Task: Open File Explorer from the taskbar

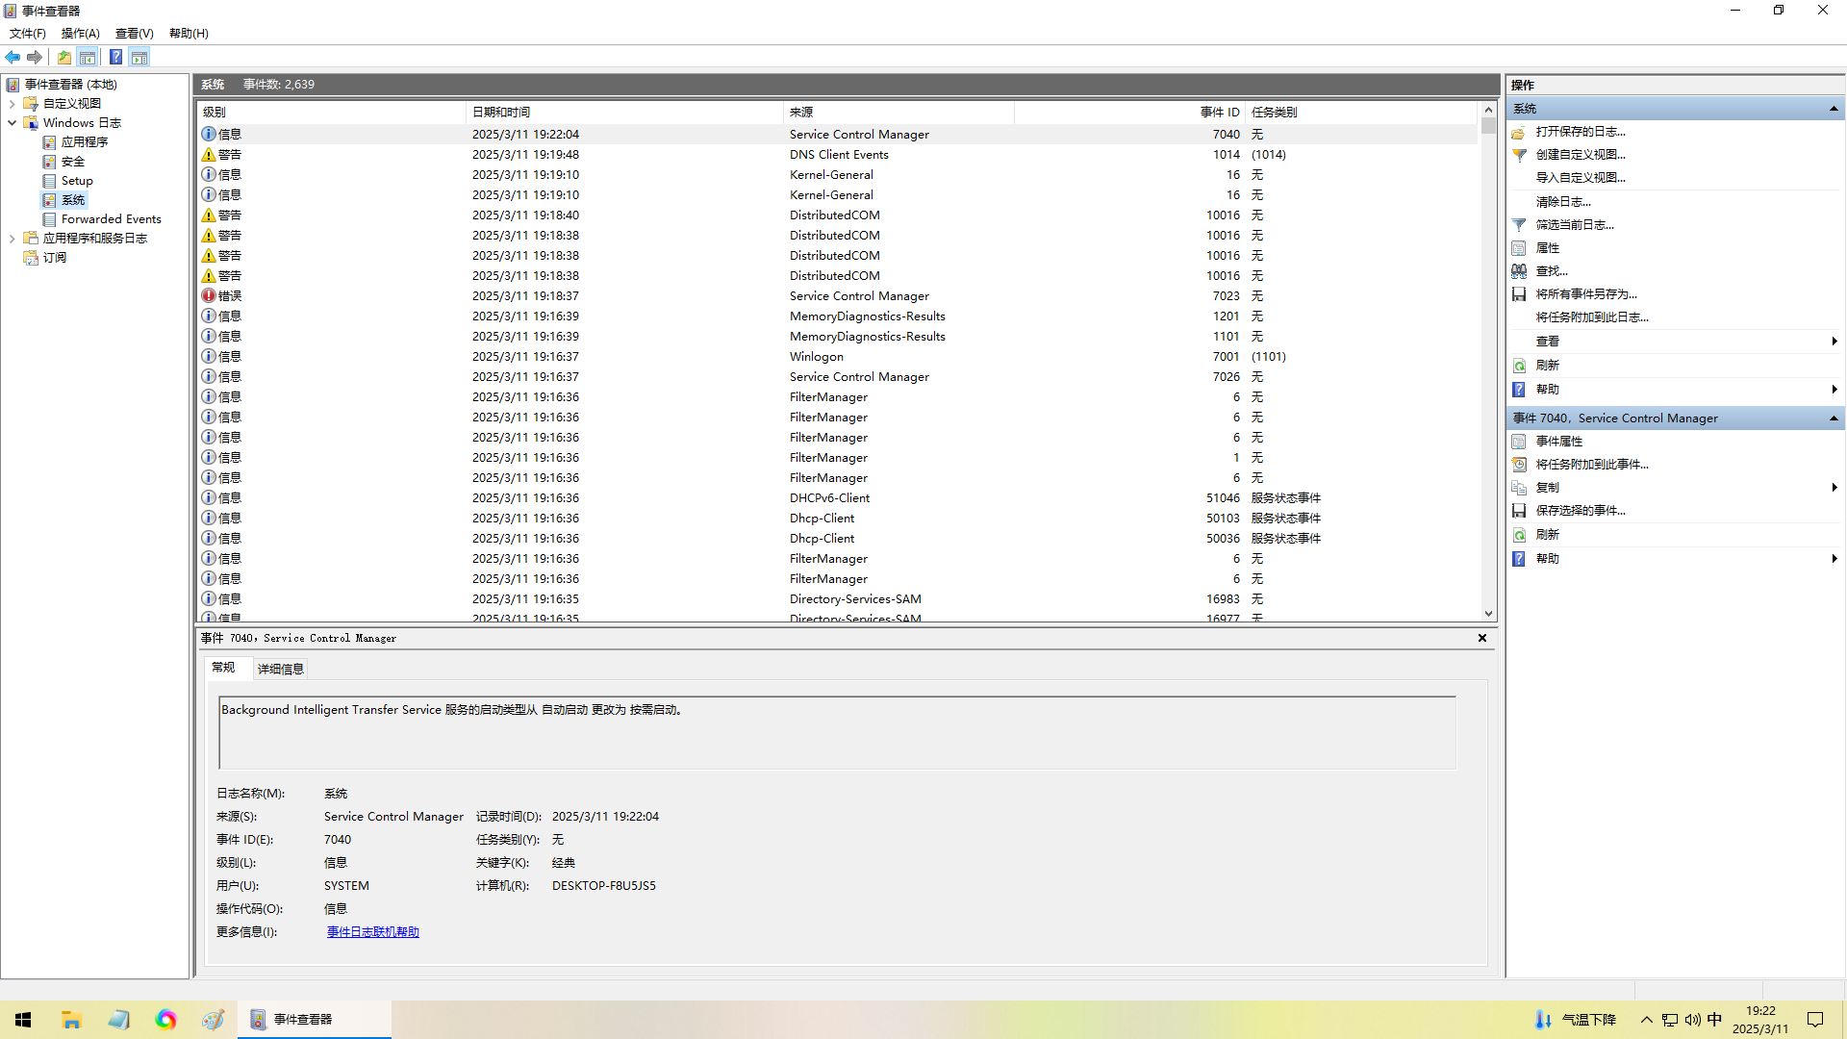Action: (x=71, y=1020)
